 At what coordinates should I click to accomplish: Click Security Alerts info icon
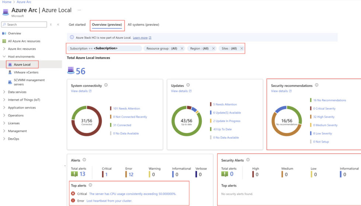[248, 160]
